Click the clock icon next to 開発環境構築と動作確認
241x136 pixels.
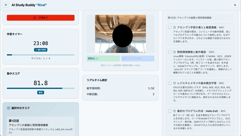[174, 52]
